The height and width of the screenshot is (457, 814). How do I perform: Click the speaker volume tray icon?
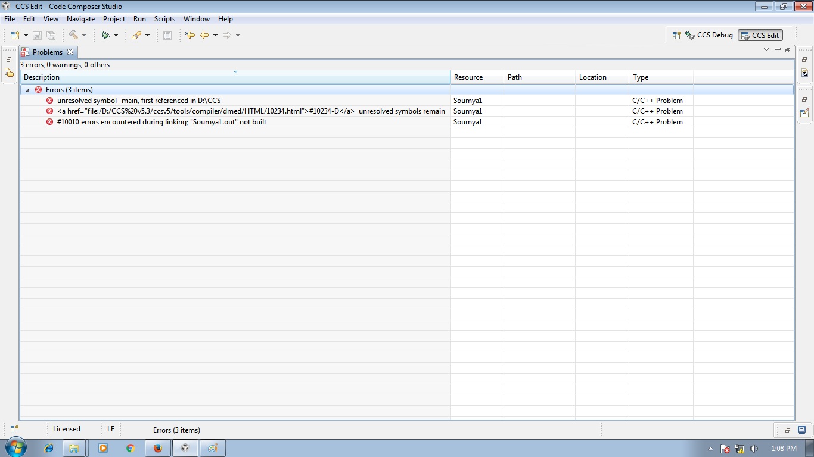[x=754, y=449]
